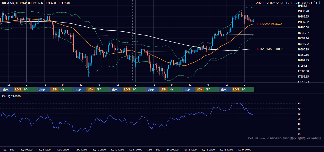324x152 pixels.
Task: Click the 17510.73 bottom price axis value
Action: tap(303, 82)
